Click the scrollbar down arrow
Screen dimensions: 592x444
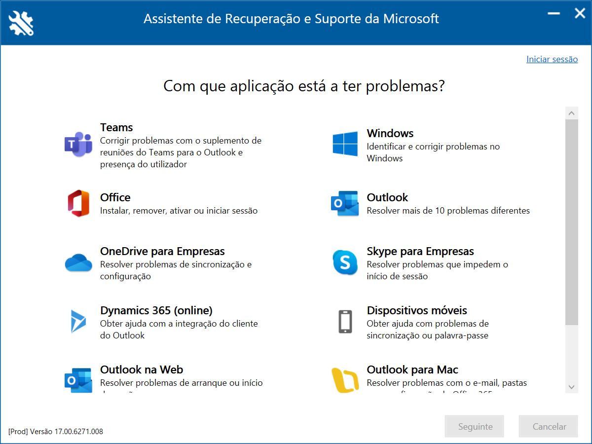point(572,387)
